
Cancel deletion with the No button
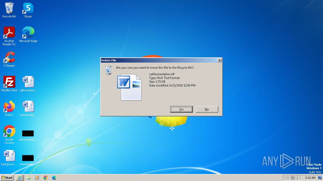coord(207,109)
